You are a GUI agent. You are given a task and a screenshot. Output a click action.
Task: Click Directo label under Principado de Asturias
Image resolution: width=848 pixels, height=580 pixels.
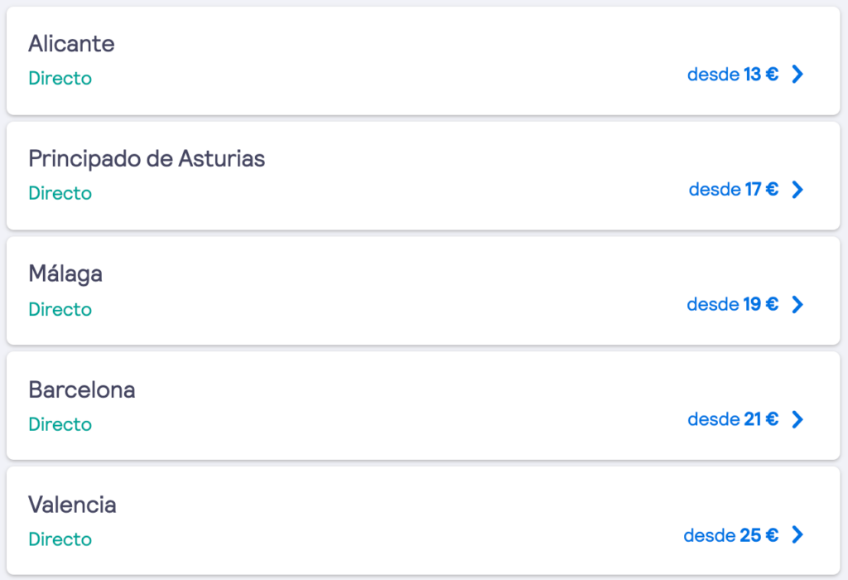coord(60,193)
